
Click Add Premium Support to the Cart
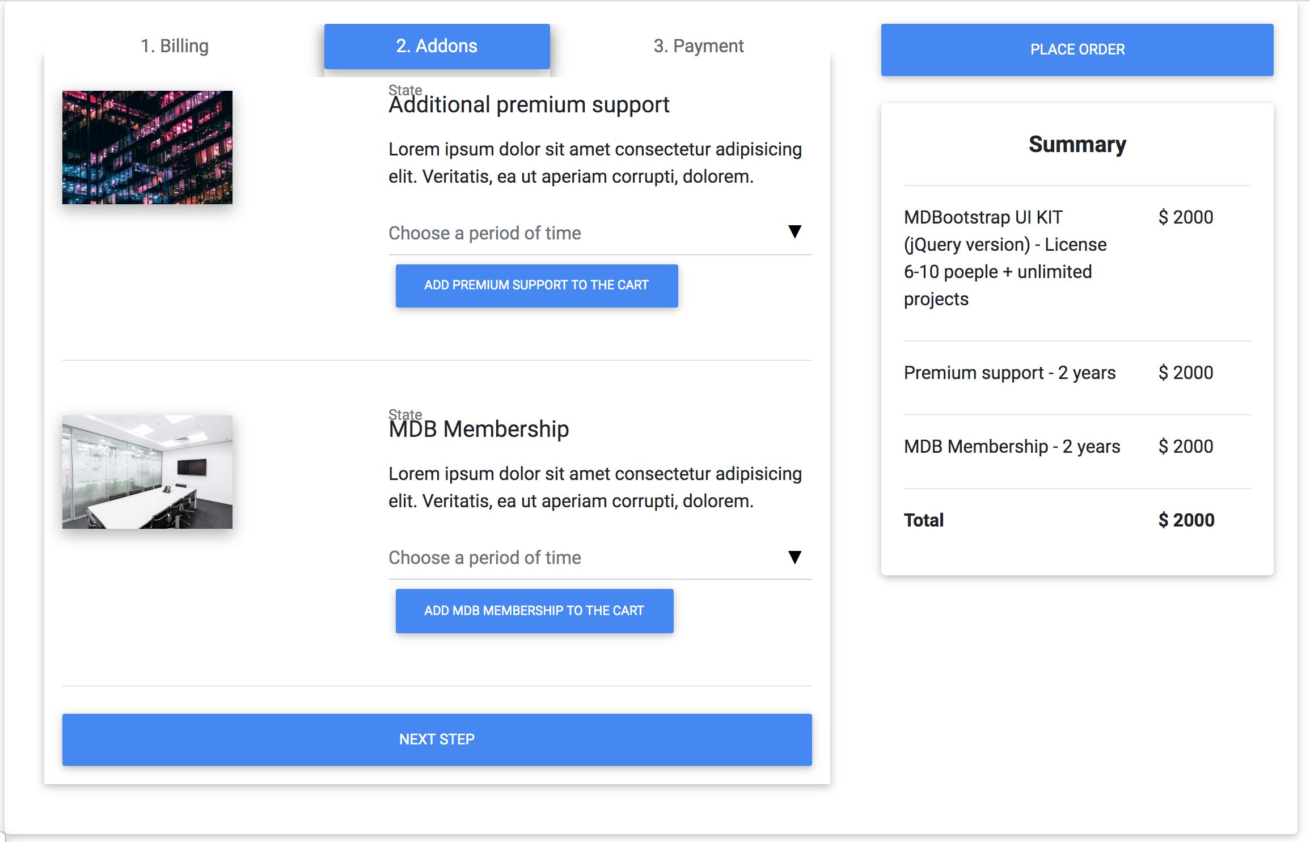point(536,285)
